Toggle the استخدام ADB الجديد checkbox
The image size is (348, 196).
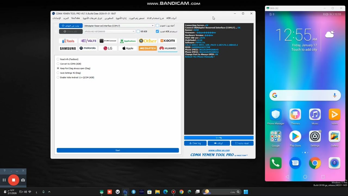click(x=157, y=31)
